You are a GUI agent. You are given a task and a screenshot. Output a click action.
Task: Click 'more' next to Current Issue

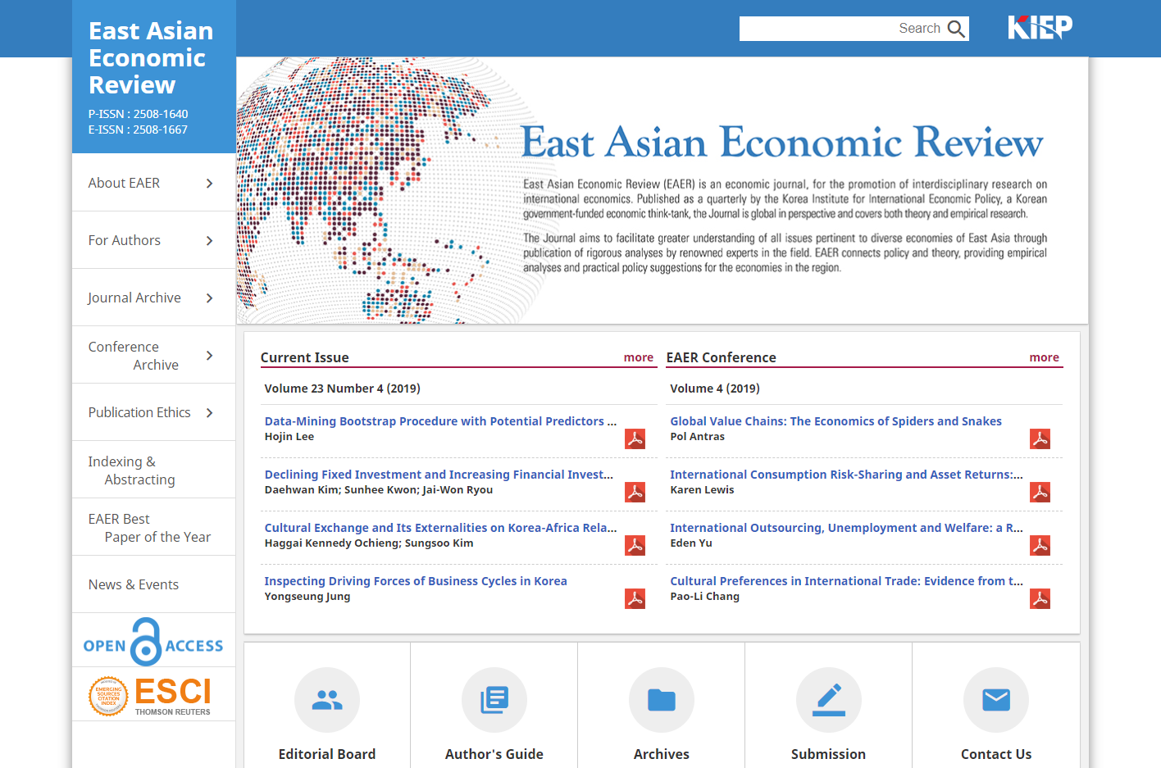pos(638,357)
